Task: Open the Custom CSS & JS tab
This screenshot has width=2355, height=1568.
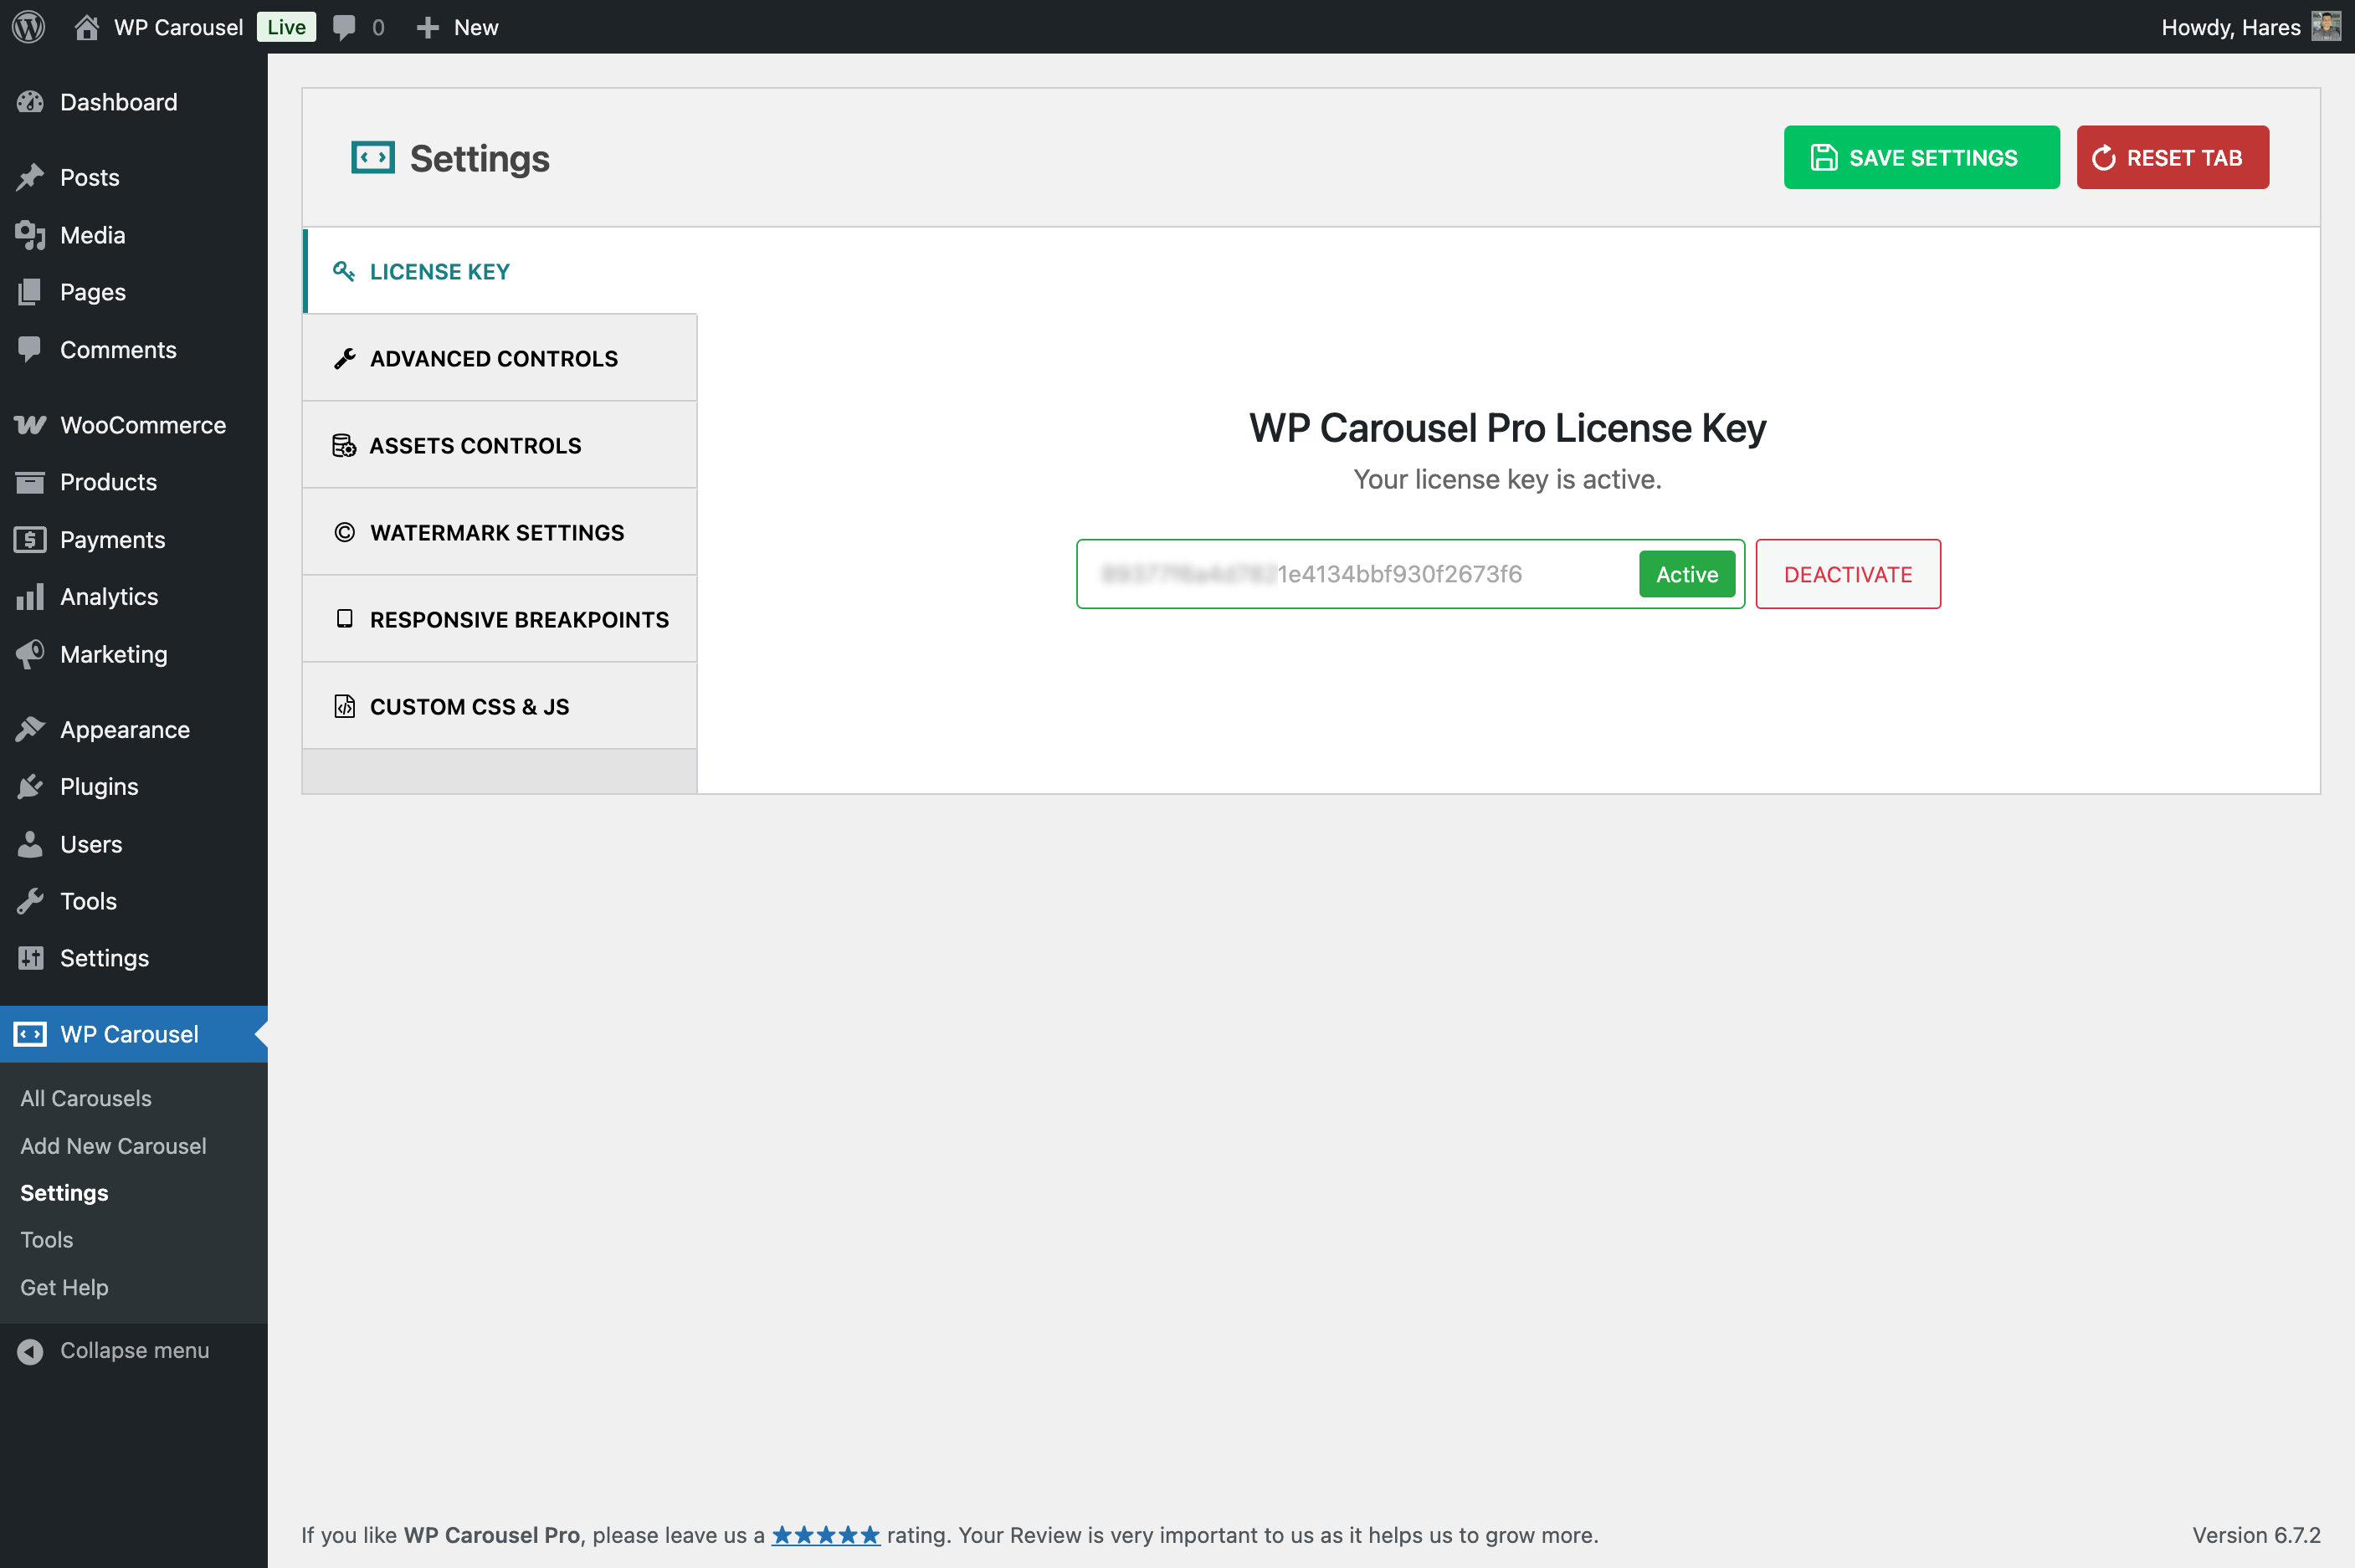Action: (500, 706)
